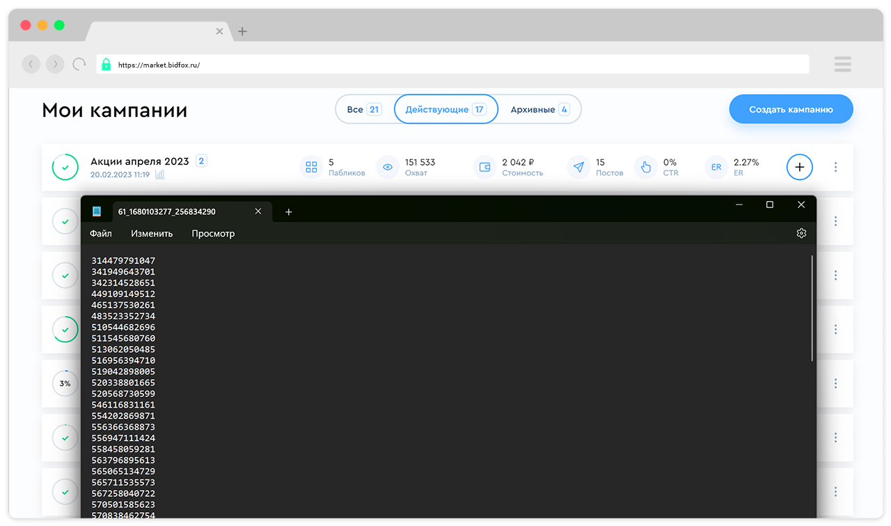Click the number 2 badge beside campaign title
This screenshot has width=891, height=526.
(x=201, y=161)
